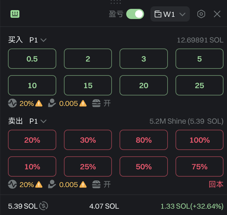Click the sell priority fee icon

click(52, 184)
